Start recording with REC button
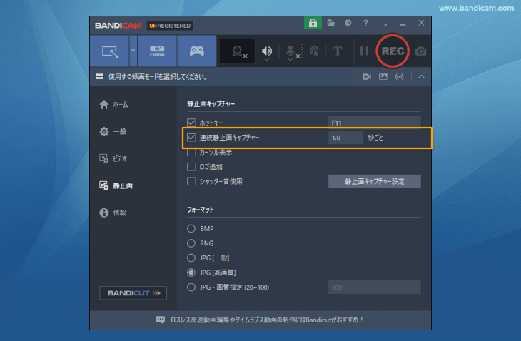This screenshot has width=521, height=341. coord(393,51)
